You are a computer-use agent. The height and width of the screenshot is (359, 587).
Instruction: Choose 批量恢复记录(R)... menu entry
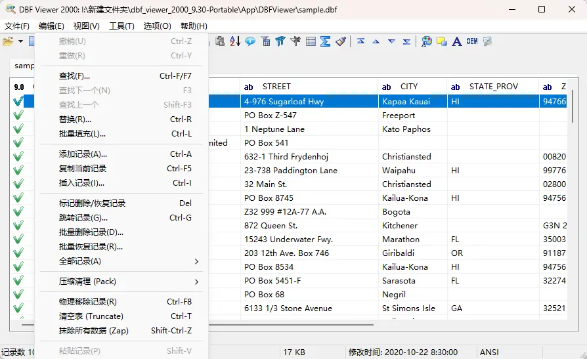tap(121, 247)
